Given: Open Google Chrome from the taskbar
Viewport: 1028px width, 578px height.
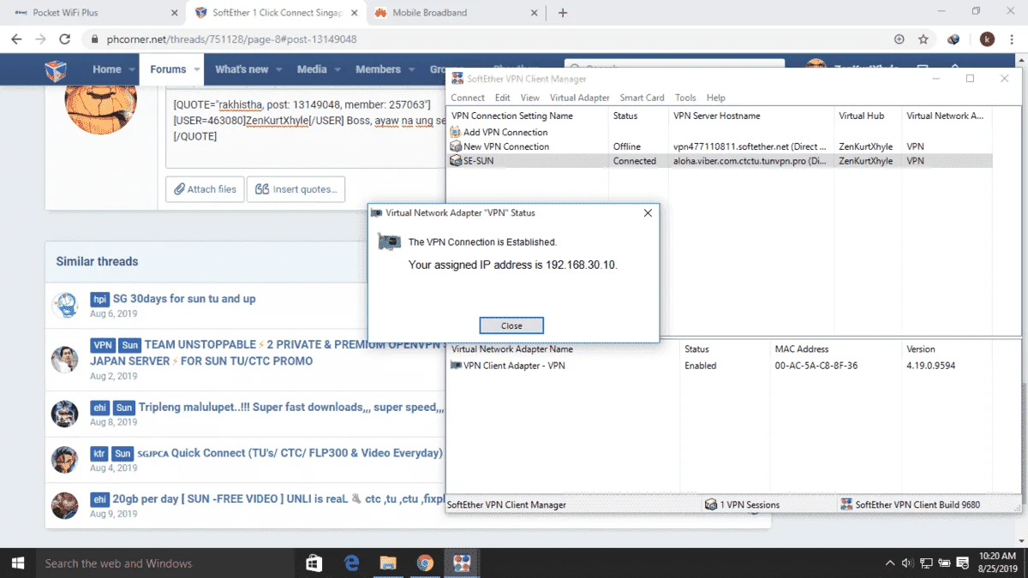Looking at the screenshot, I should pos(425,563).
